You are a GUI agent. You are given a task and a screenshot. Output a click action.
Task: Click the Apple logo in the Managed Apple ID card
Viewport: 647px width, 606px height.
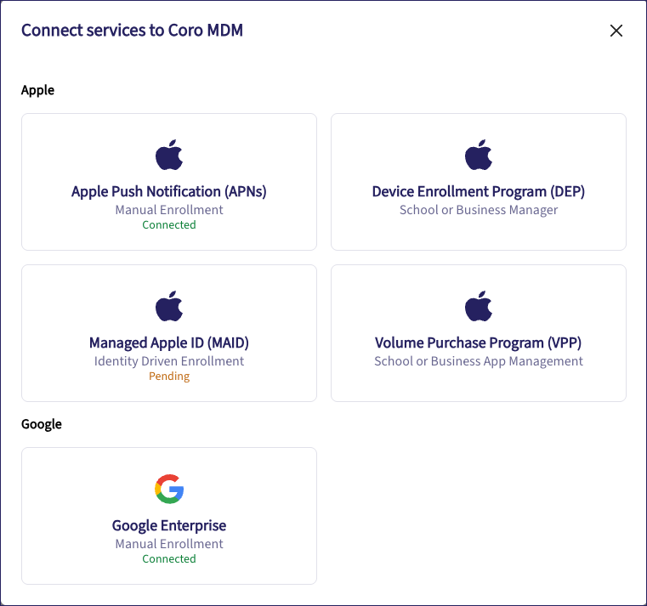tap(169, 307)
